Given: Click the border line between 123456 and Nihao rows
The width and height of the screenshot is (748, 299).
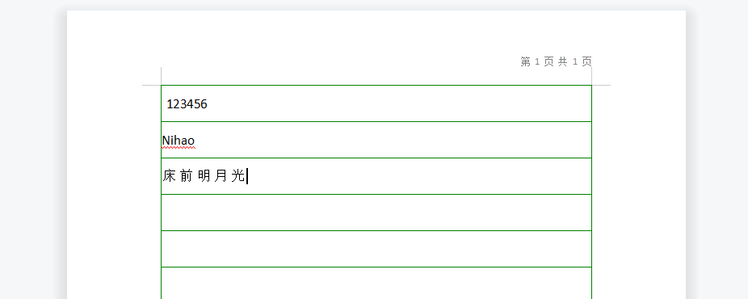Looking at the screenshot, I should (376, 121).
